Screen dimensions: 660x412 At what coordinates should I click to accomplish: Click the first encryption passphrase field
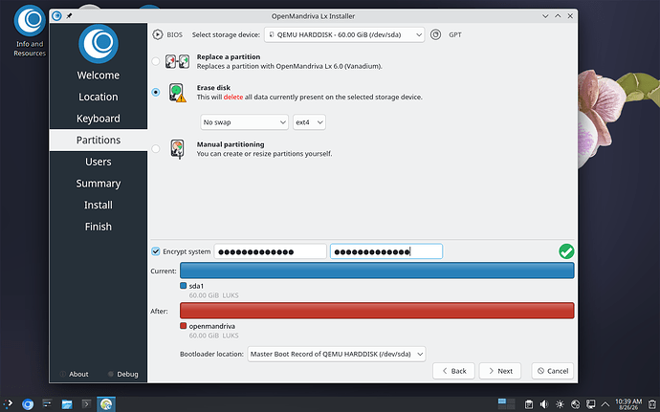[x=271, y=251]
